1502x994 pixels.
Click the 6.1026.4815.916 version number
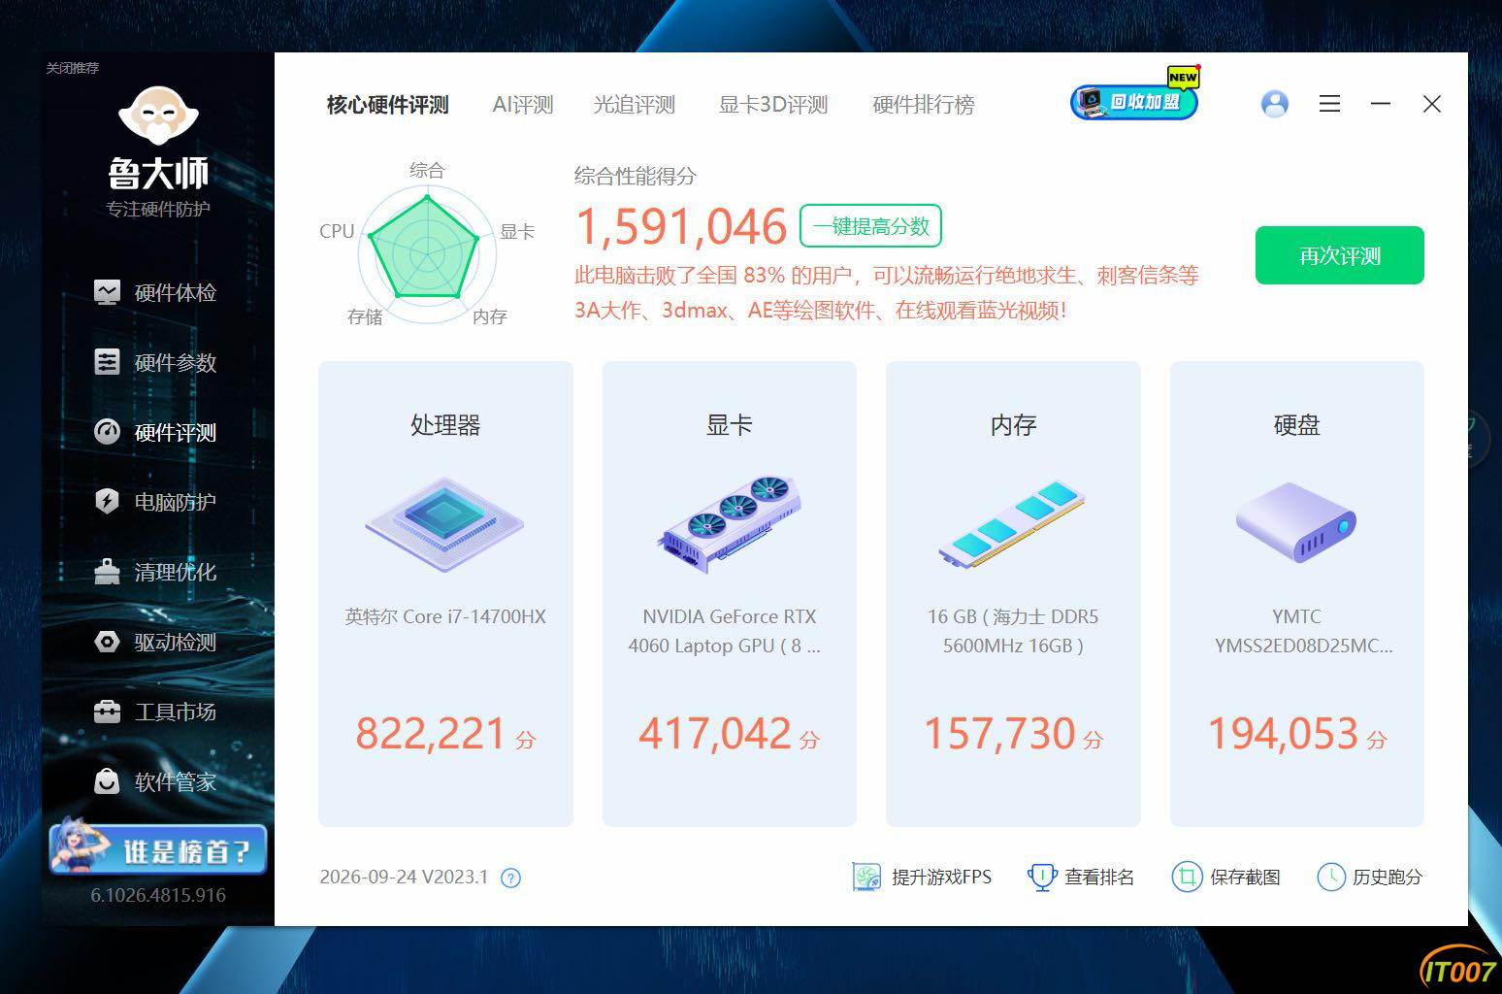[x=158, y=895]
